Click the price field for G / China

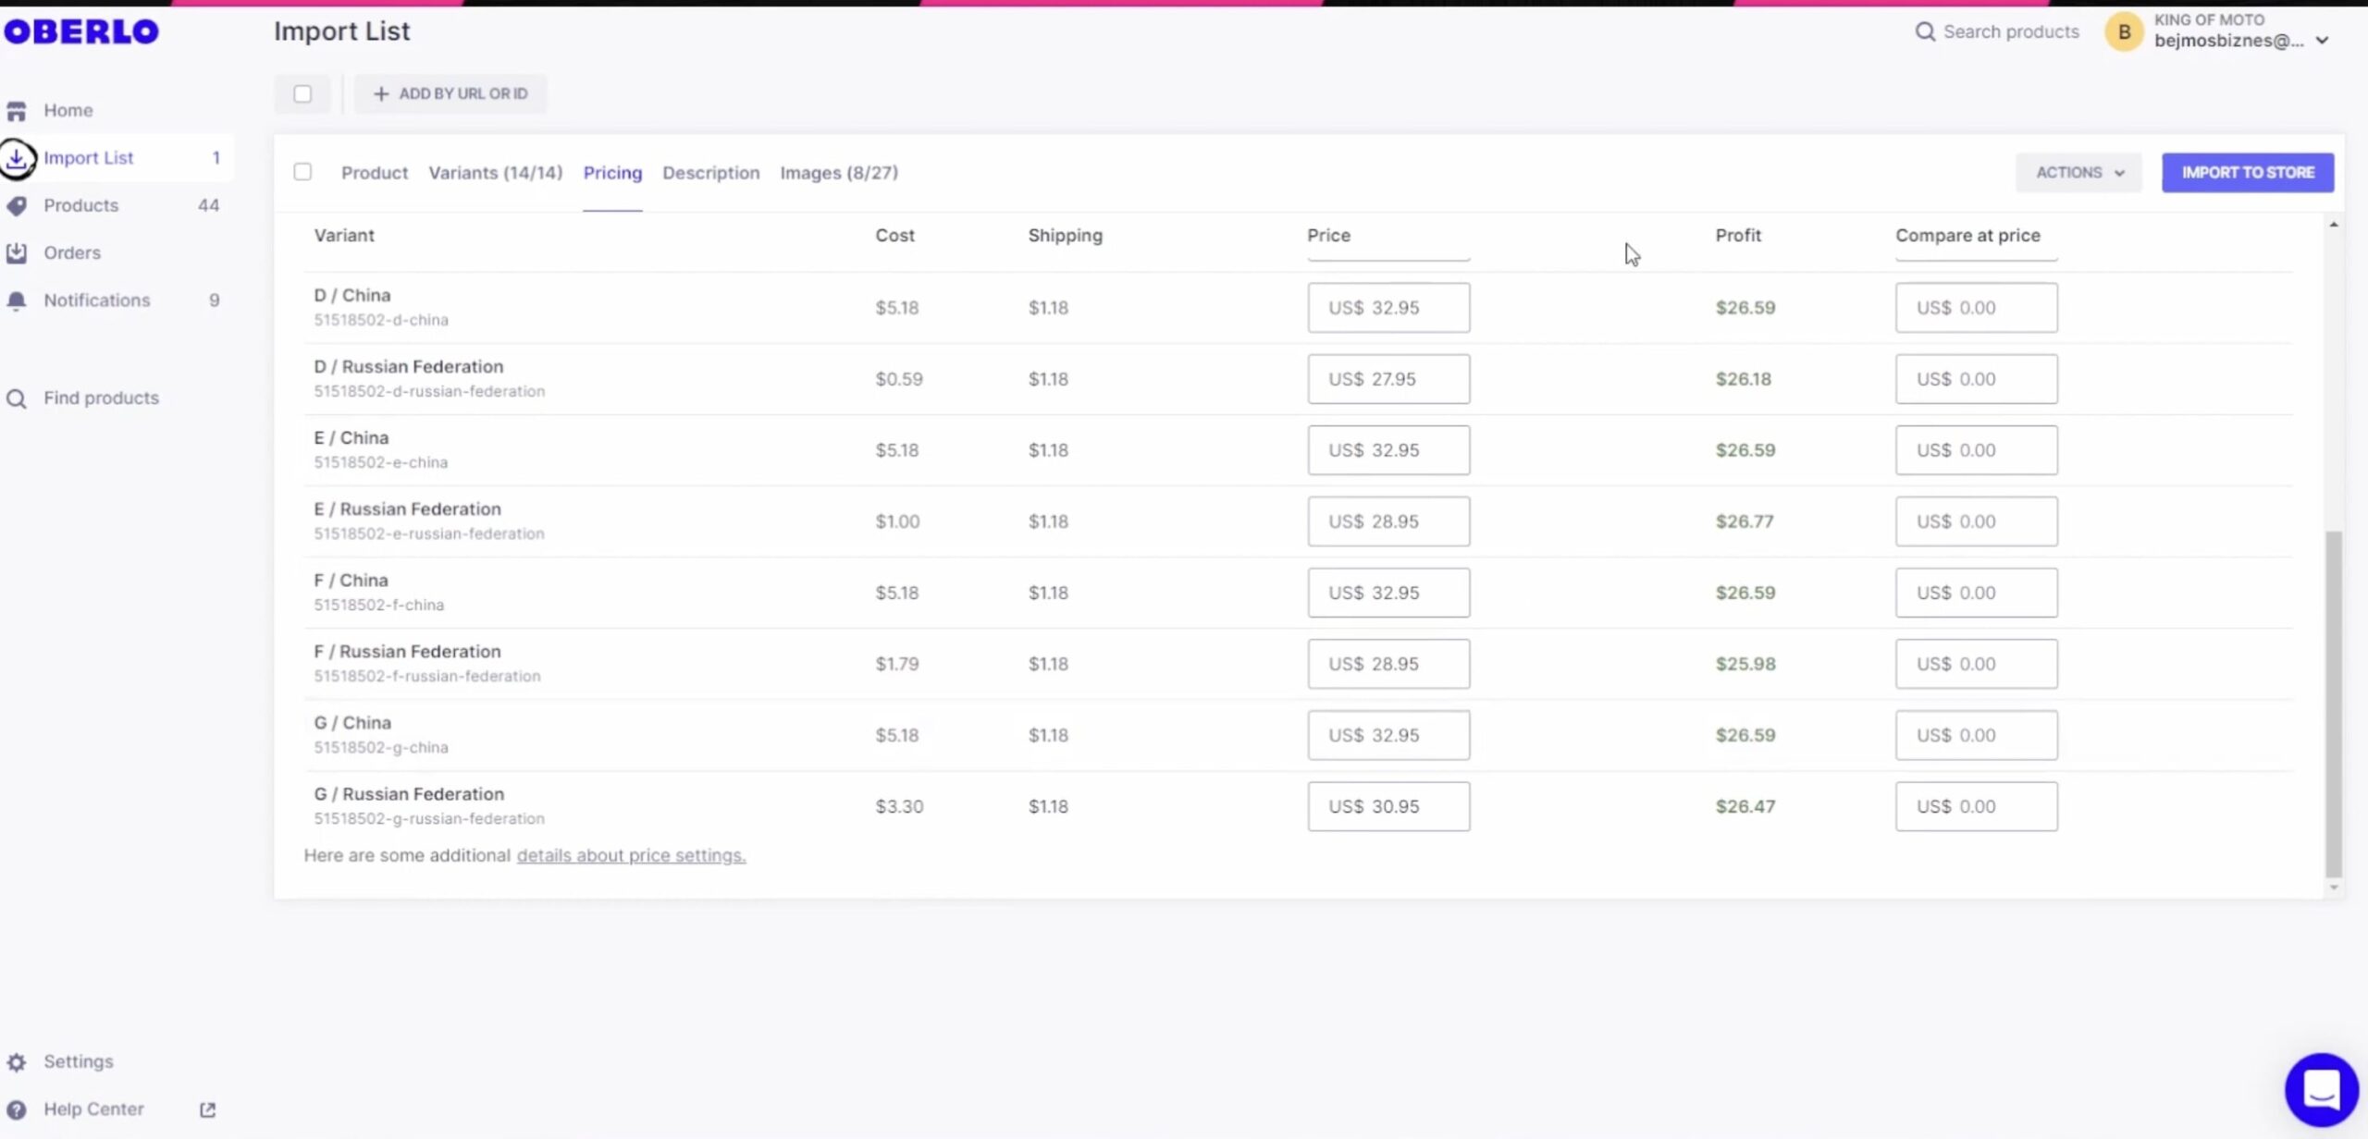(x=1387, y=735)
